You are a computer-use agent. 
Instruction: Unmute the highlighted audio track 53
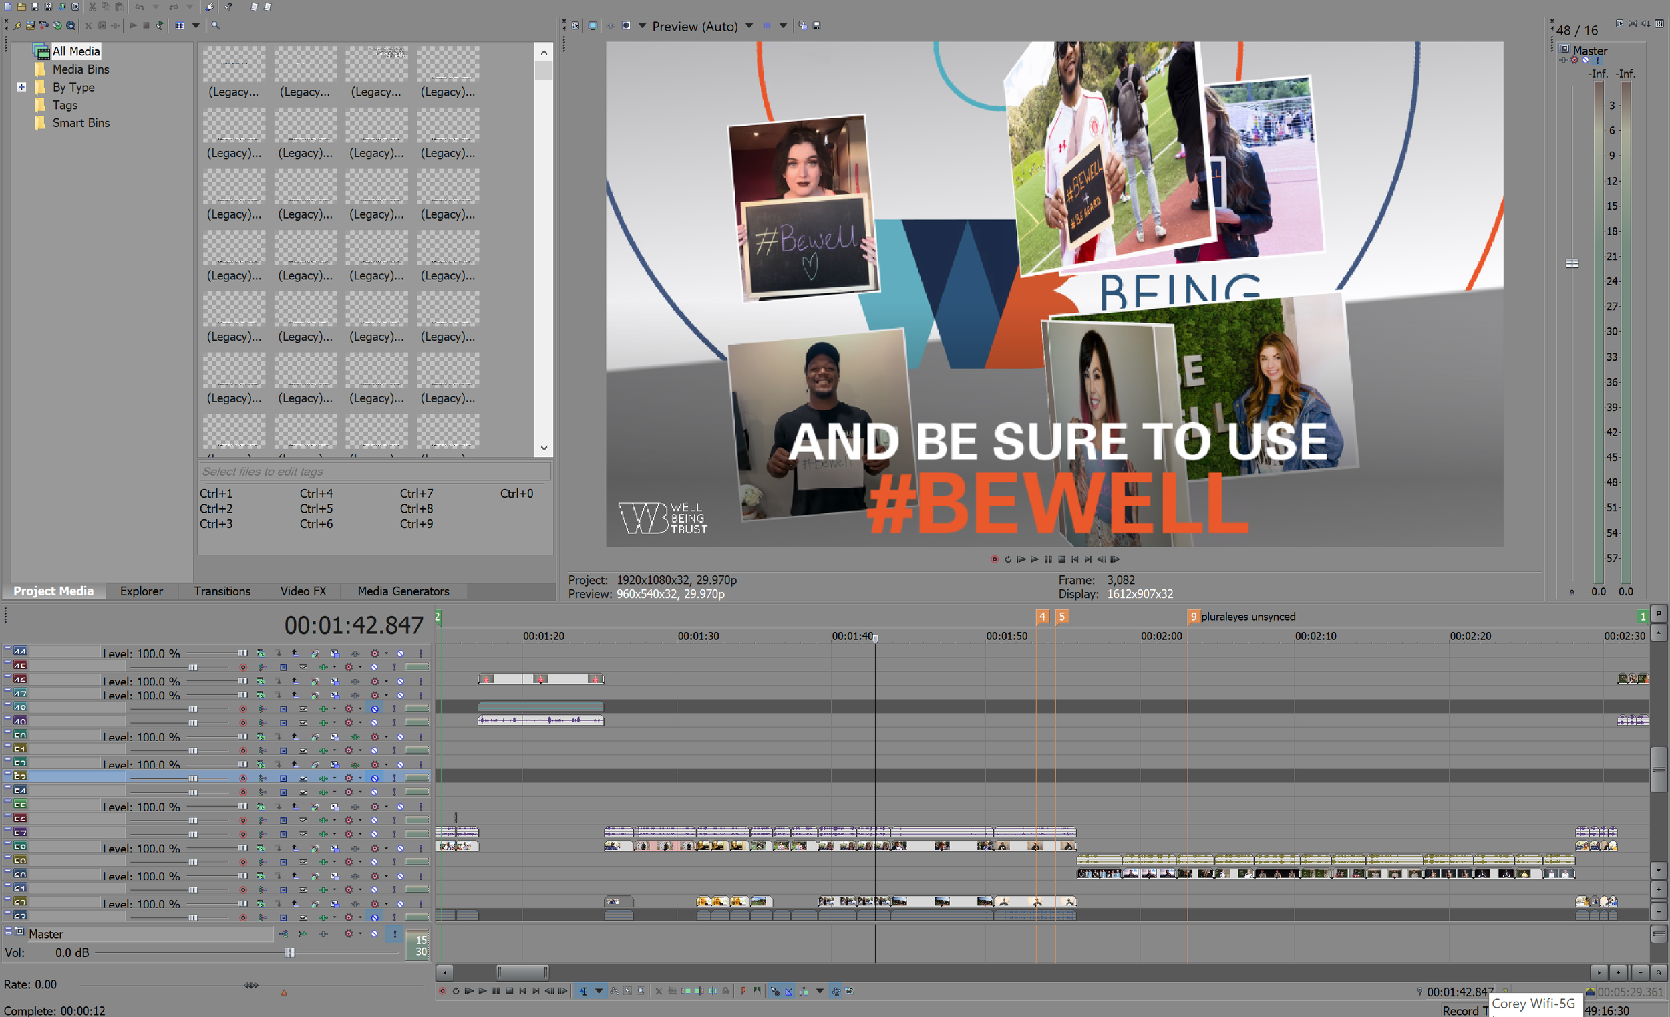pos(375,778)
